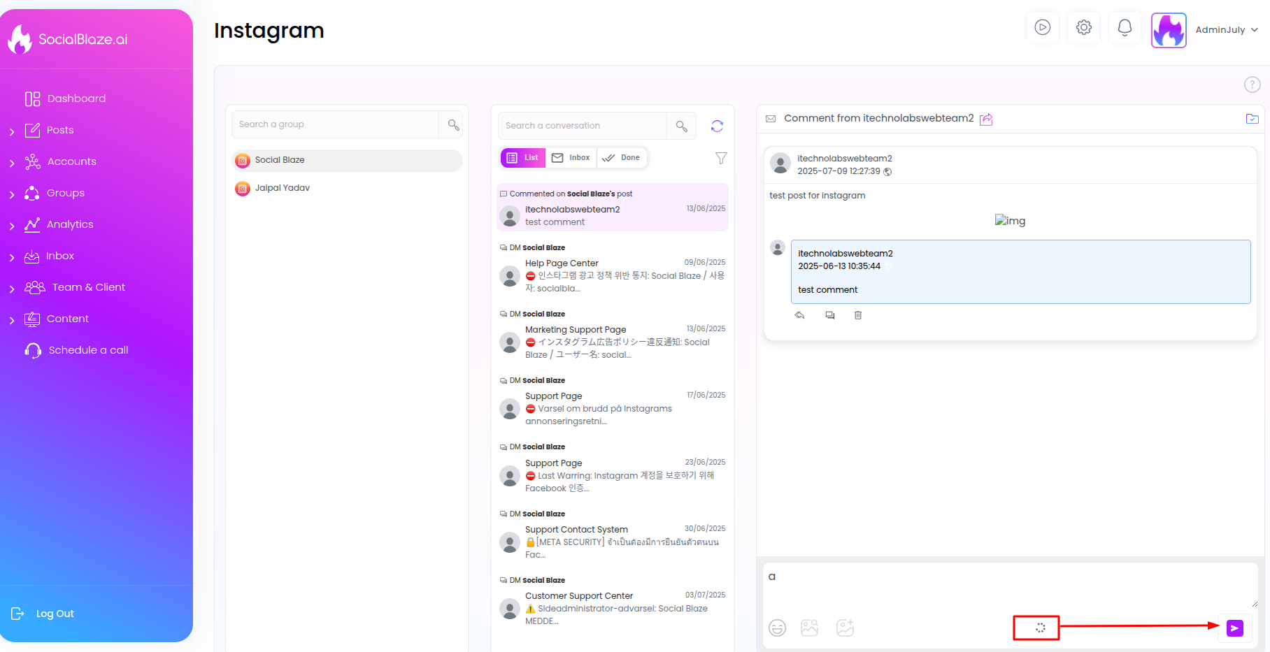Expand the Inbox sidebar chevron
This screenshot has width=1270, height=652.
tap(12, 257)
